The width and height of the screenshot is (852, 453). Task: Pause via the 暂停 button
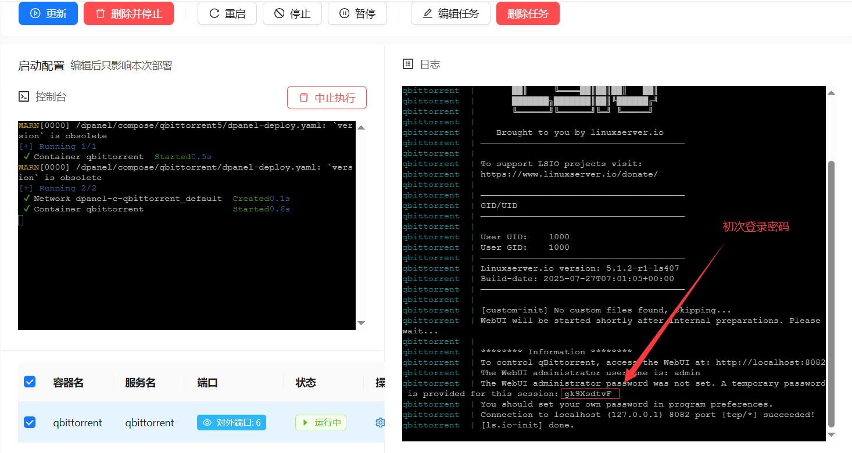357,13
